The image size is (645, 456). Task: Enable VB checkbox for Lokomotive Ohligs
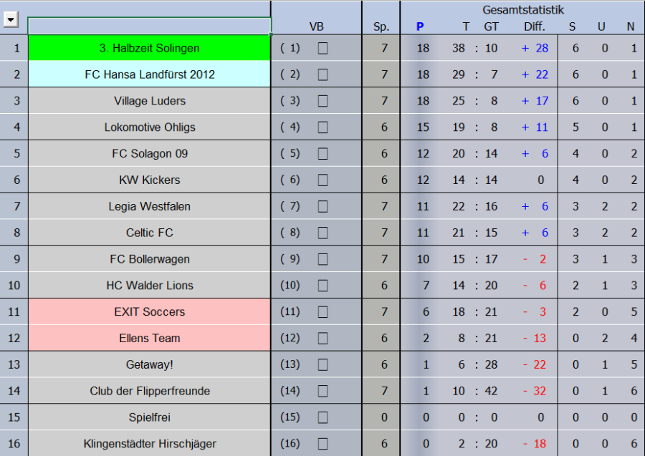tap(322, 127)
